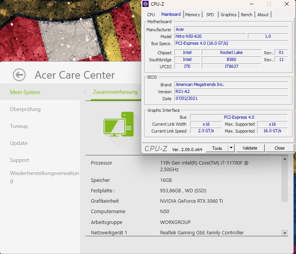Click the B560 southbridge value
296x254 pixels.
(231, 59)
